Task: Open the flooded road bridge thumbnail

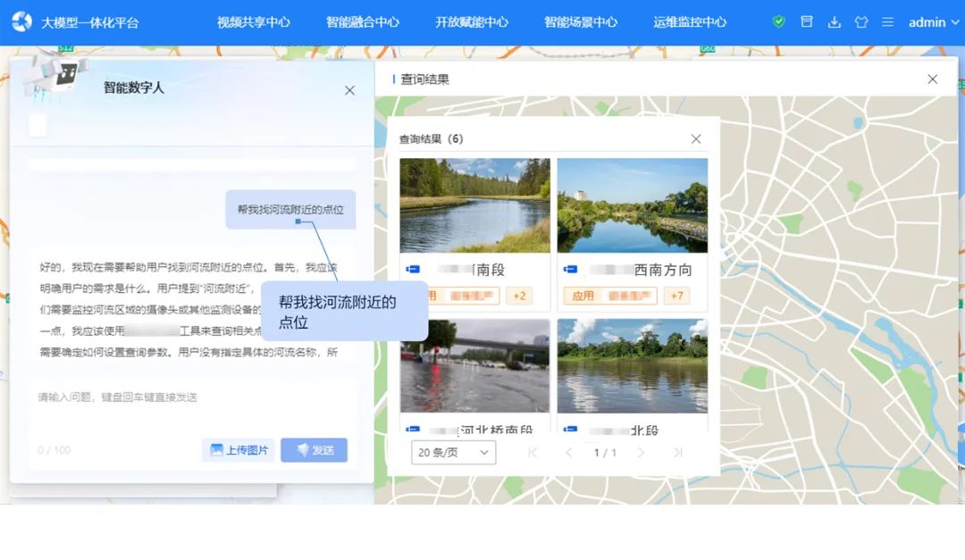Action: tap(474, 366)
